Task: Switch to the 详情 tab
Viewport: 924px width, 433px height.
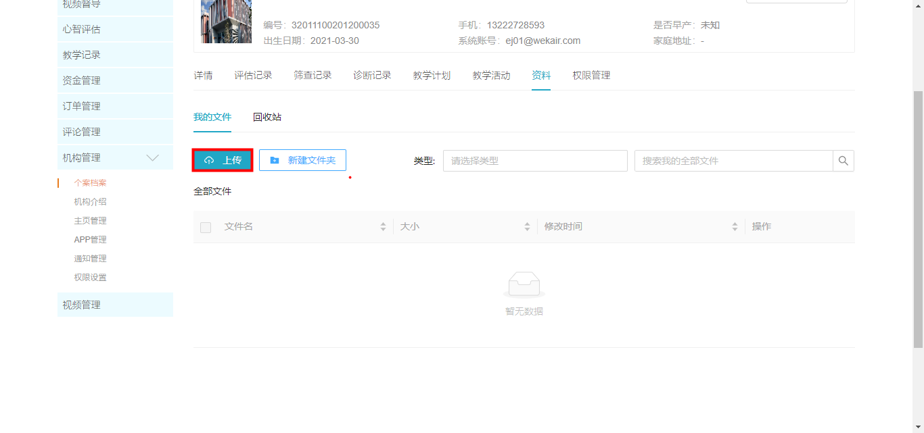Action: pos(203,76)
